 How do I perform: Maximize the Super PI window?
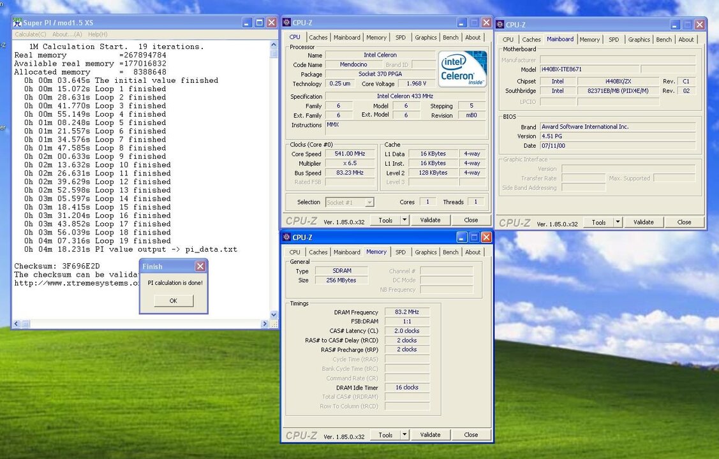[x=260, y=22]
